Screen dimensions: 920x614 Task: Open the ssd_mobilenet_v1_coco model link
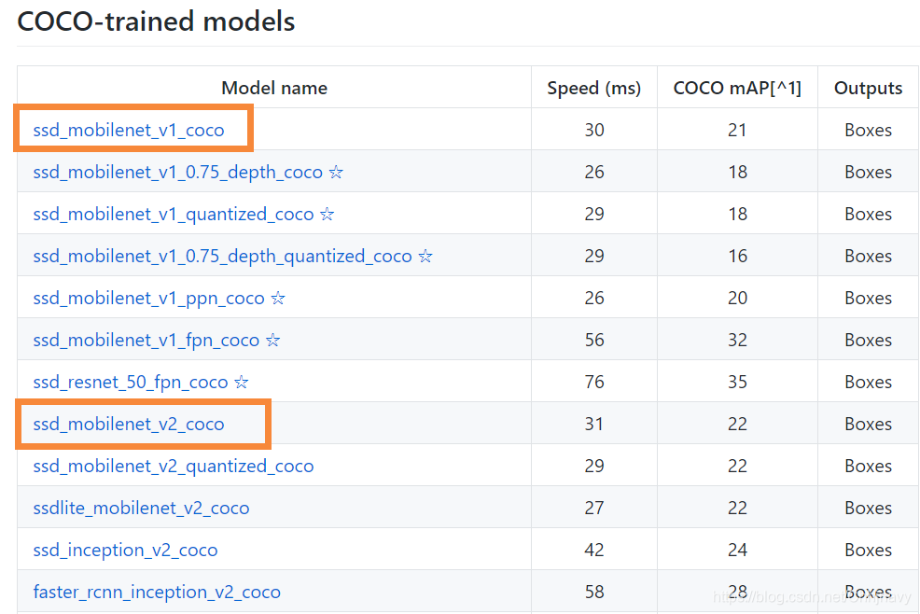coord(130,130)
